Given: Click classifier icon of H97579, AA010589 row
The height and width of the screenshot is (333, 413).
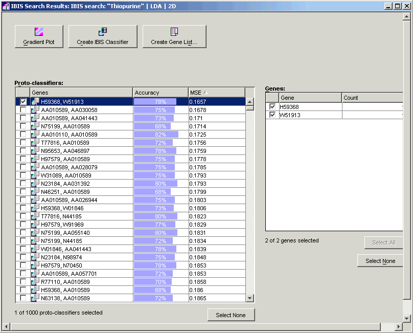Looking at the screenshot, I should (x=35, y=159).
